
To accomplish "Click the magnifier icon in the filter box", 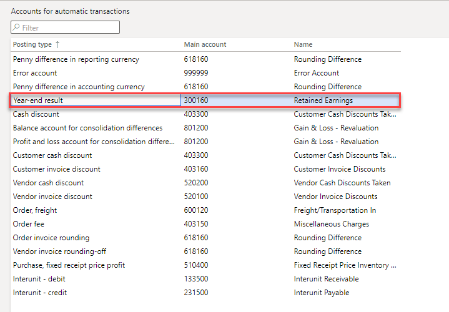I will coord(16,27).
